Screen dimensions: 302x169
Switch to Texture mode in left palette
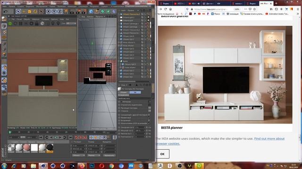click(4, 32)
